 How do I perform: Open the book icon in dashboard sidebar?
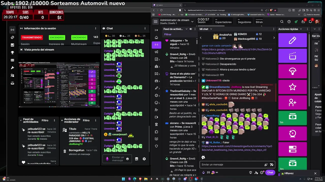point(156,139)
